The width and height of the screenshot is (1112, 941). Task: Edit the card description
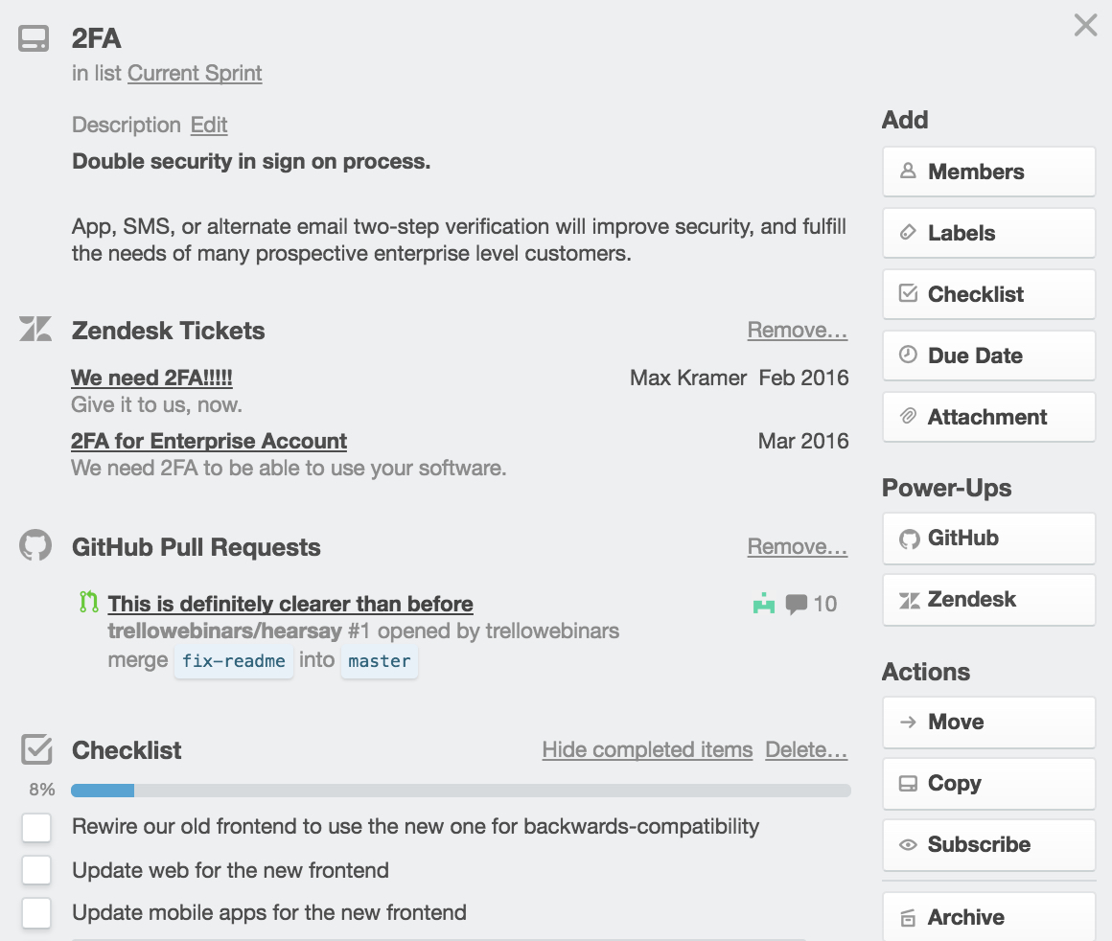209,125
